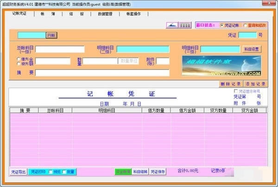Select the 凭证记帐 radio button
Viewport: 278px width, 187px height.
[x=222, y=25]
